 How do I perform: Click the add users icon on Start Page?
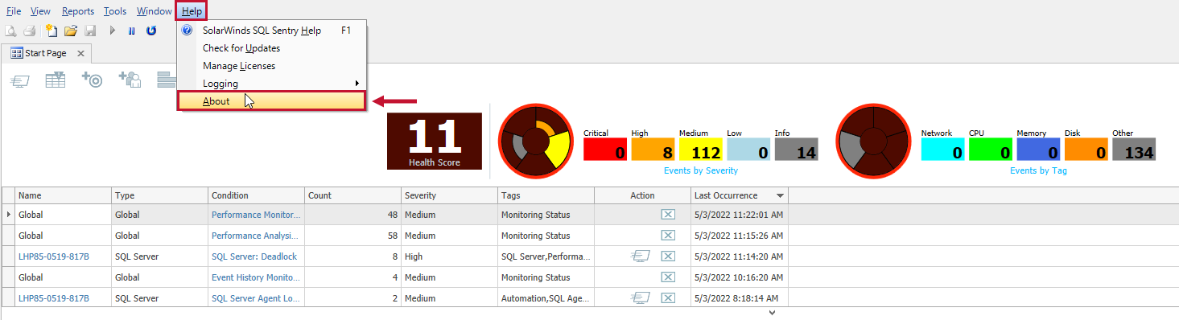tap(130, 79)
